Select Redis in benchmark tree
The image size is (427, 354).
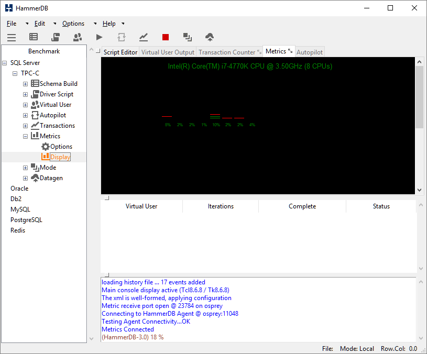pyautogui.click(x=18, y=230)
